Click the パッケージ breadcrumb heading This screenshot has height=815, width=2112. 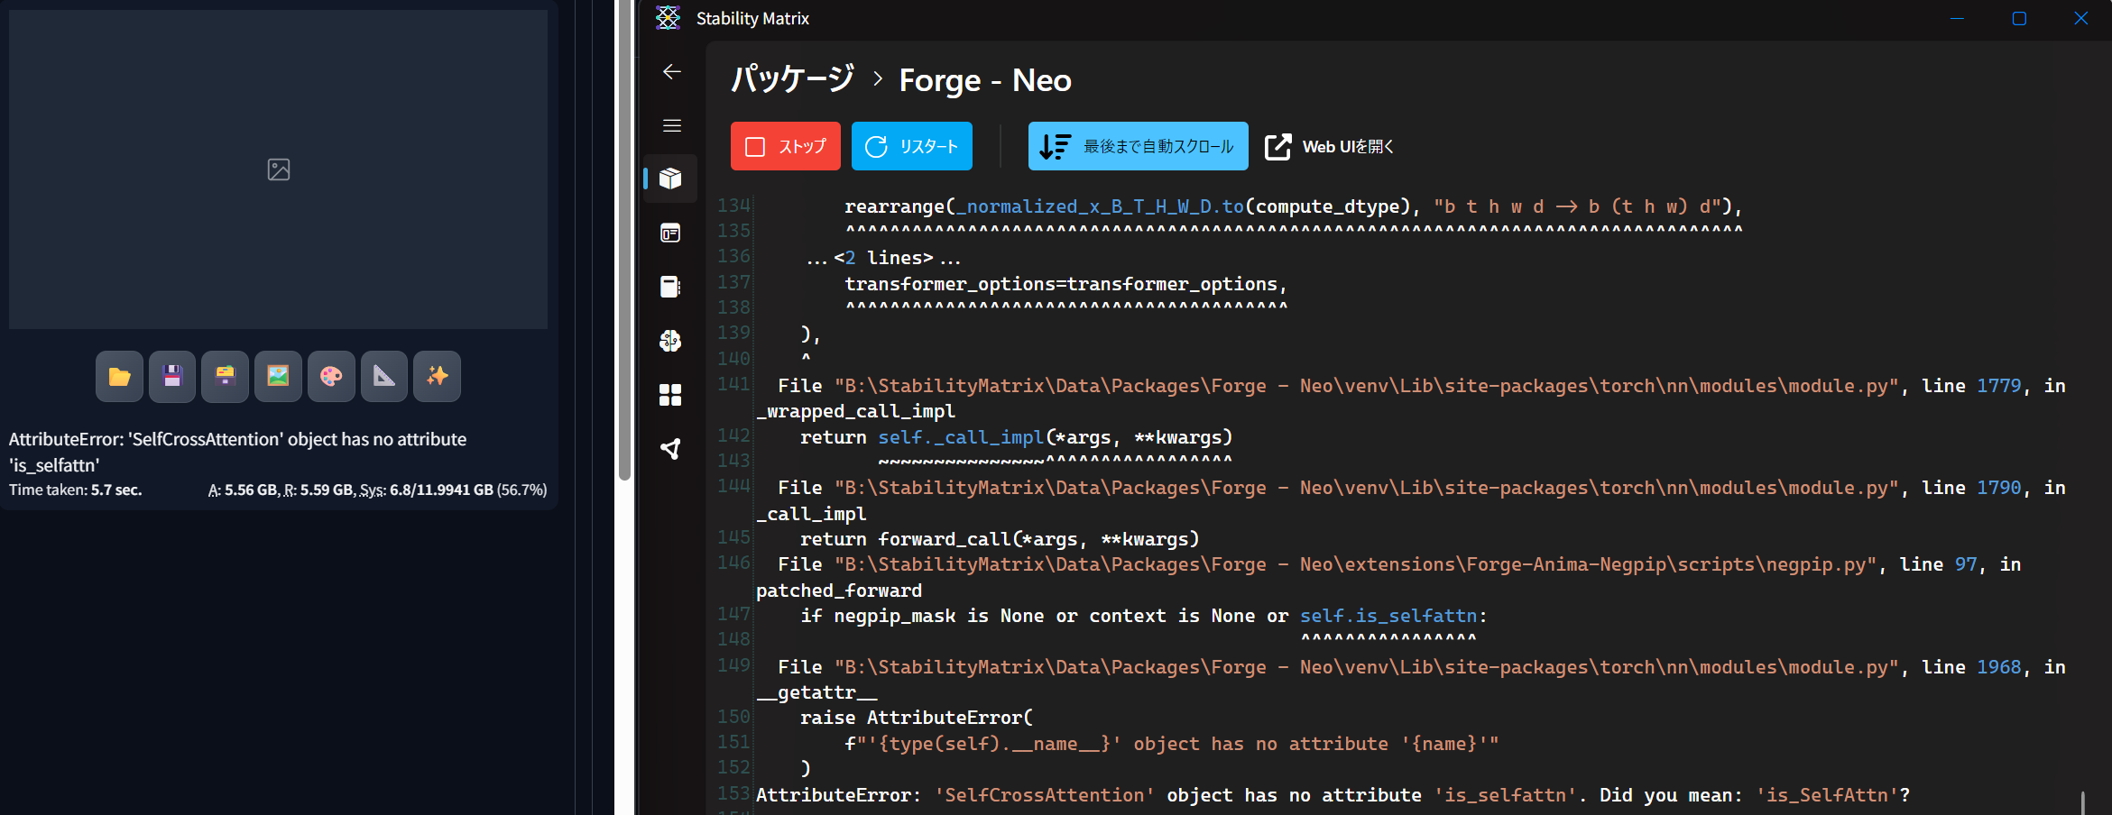tap(792, 80)
